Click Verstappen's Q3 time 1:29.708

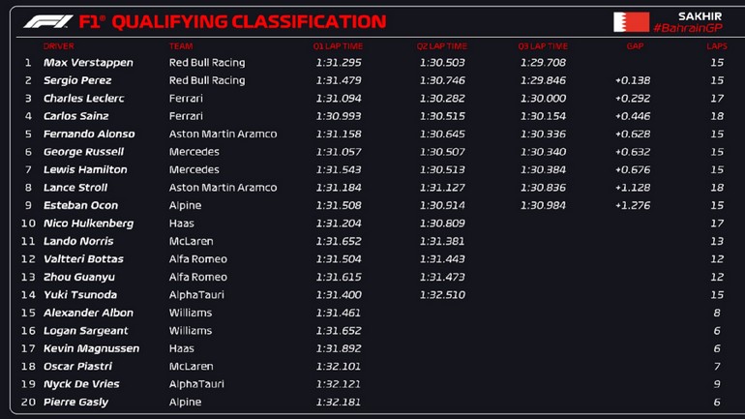coord(543,63)
